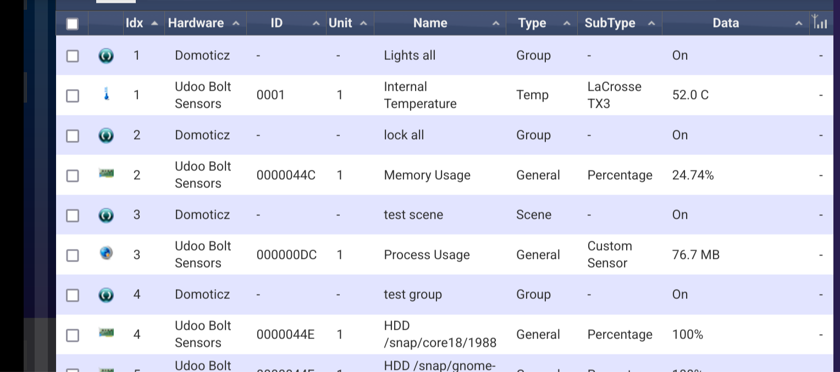Click the Internal Temperature thermometer icon
Screen dimensions: 840x372
[107, 95]
